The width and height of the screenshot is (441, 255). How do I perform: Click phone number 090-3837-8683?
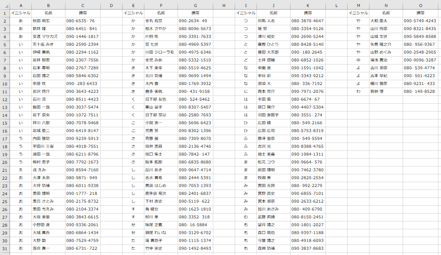tap(308, 248)
